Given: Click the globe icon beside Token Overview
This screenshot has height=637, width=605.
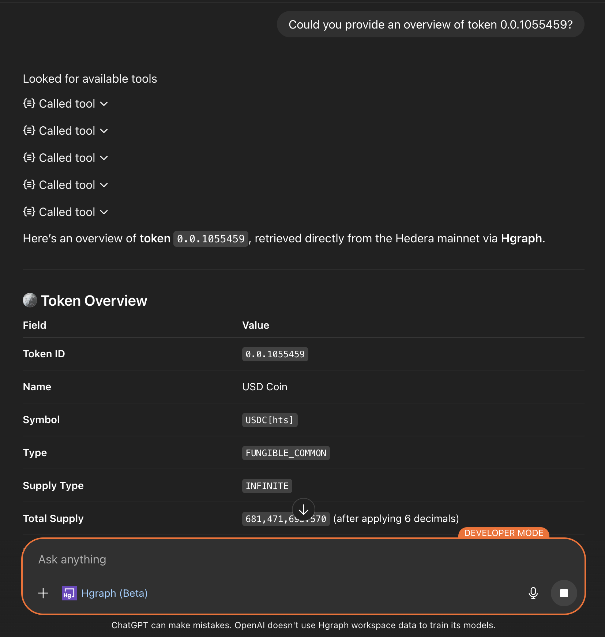Looking at the screenshot, I should click(30, 300).
